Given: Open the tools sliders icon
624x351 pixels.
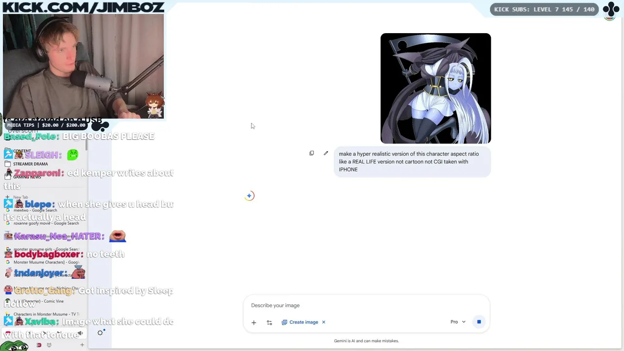Looking at the screenshot, I should tap(269, 322).
